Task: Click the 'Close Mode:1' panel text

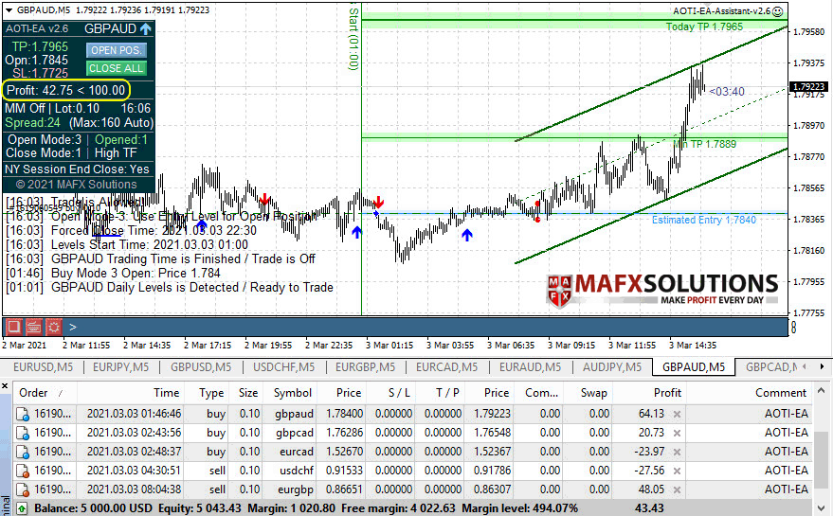Action: [x=44, y=152]
